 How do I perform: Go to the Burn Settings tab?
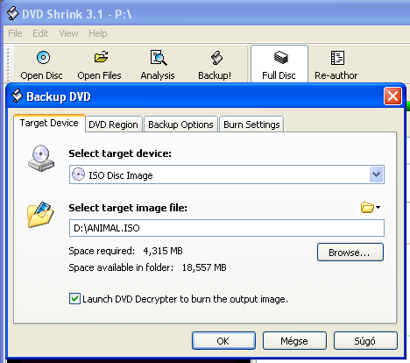click(x=251, y=125)
